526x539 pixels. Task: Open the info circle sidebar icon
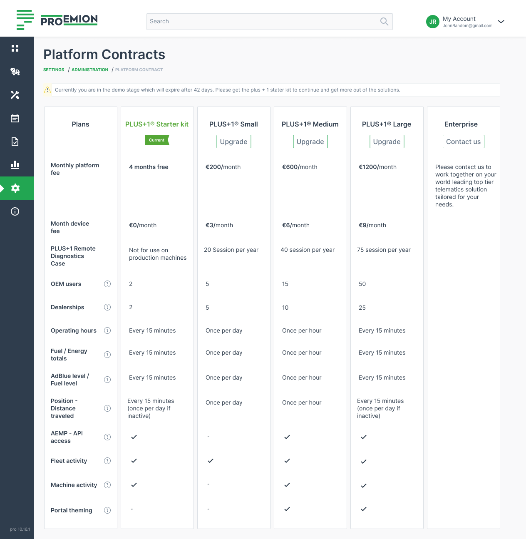pyautogui.click(x=15, y=211)
